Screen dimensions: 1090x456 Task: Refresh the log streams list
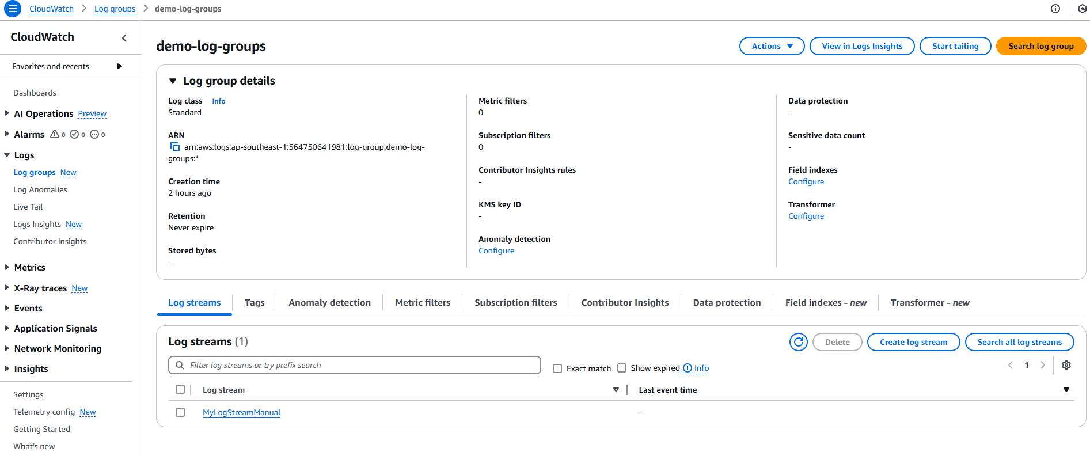[x=798, y=342]
